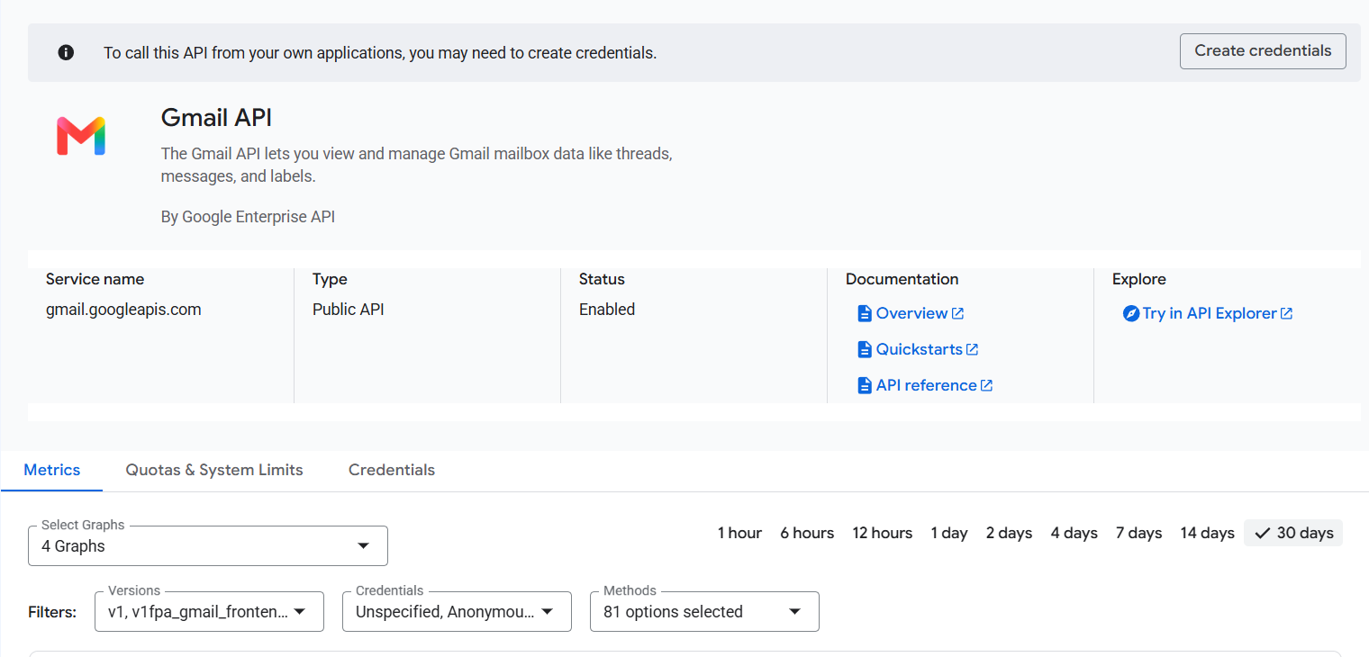Click the info icon in the credentials banner
Viewport: 1369px width, 657px height.
pyautogui.click(x=66, y=52)
